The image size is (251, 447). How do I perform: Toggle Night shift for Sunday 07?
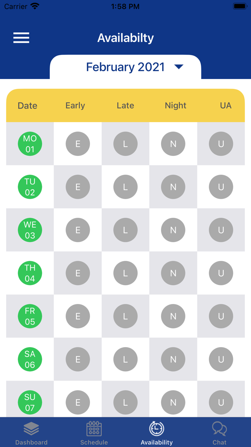click(173, 402)
